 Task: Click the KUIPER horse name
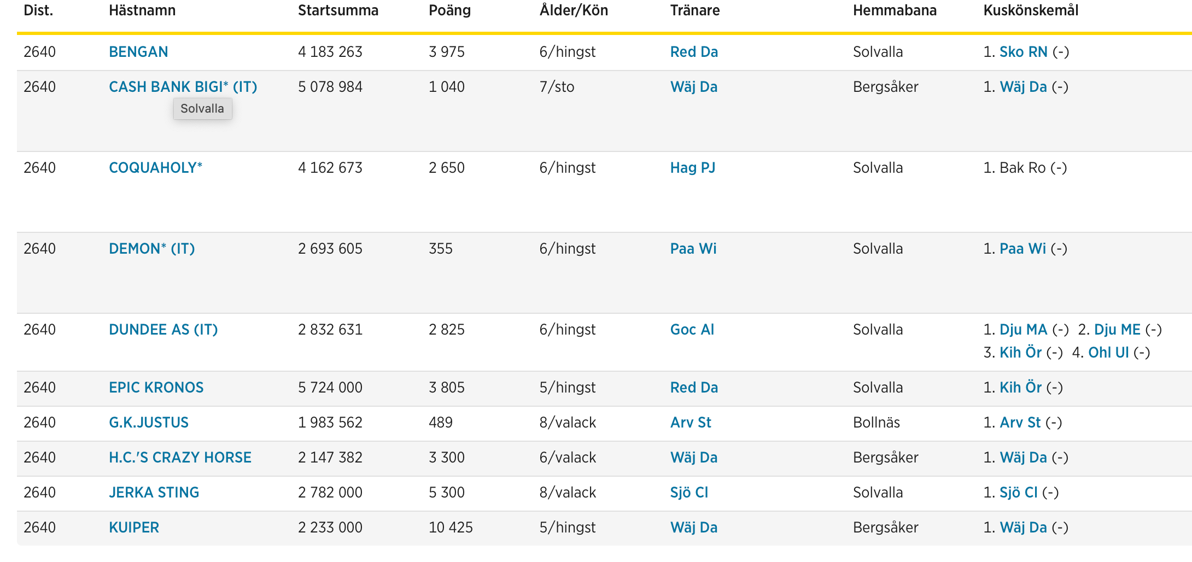[134, 528]
